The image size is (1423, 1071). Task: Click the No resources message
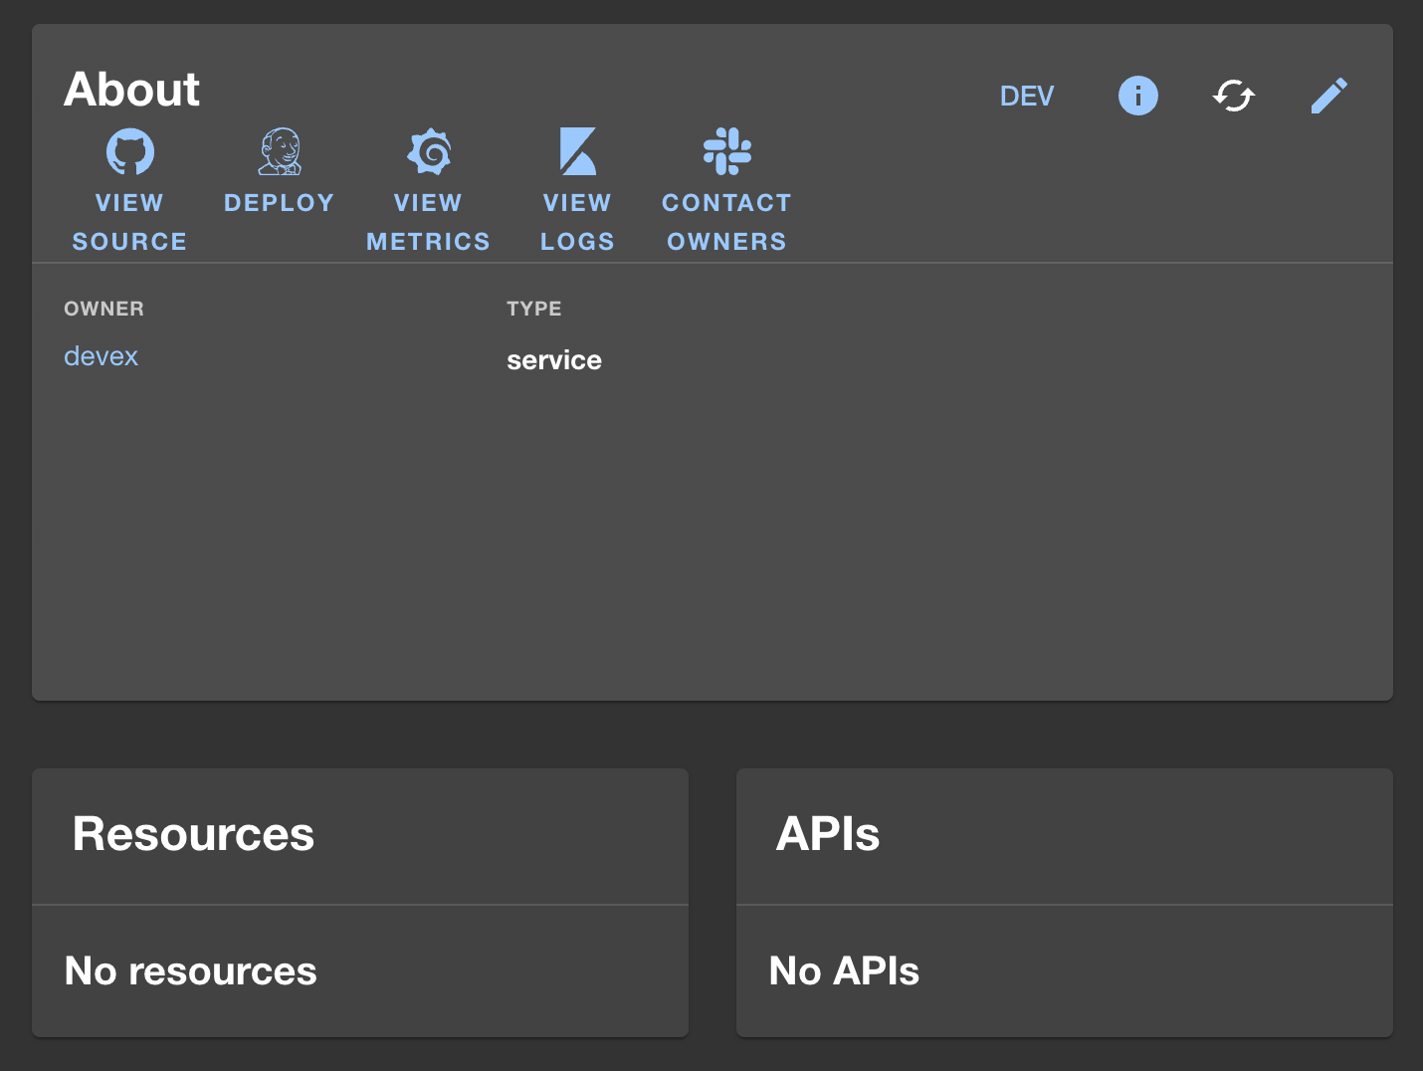[x=190, y=971]
